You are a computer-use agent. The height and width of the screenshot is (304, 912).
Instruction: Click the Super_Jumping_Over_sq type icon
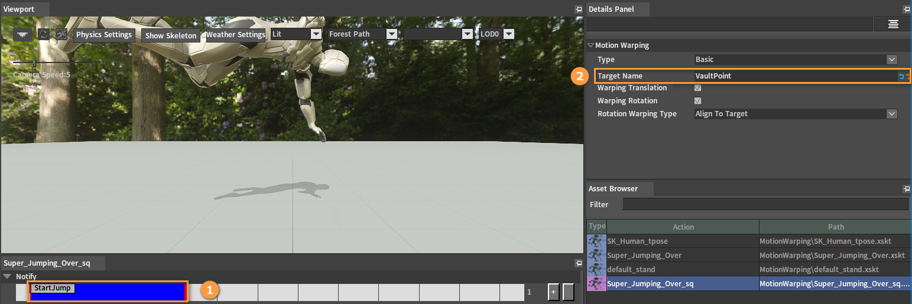596,283
